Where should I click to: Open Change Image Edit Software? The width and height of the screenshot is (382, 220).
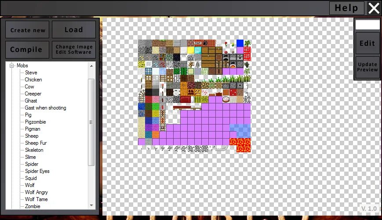[73, 50]
